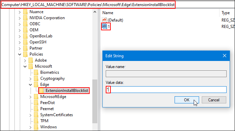This screenshot has width=235, height=131.
Task: Click the Policies folder icon
Action: pyautogui.click(x=25, y=54)
